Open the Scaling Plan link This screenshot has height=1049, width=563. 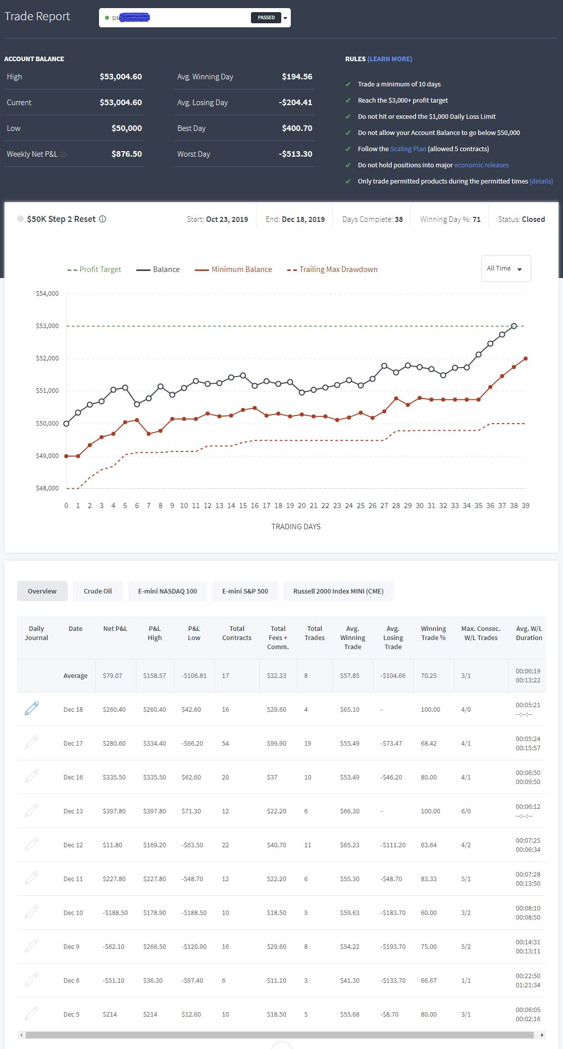coord(408,149)
